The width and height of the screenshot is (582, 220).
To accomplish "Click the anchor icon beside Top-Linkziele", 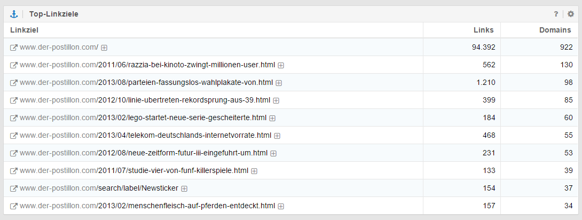I will coord(14,14).
